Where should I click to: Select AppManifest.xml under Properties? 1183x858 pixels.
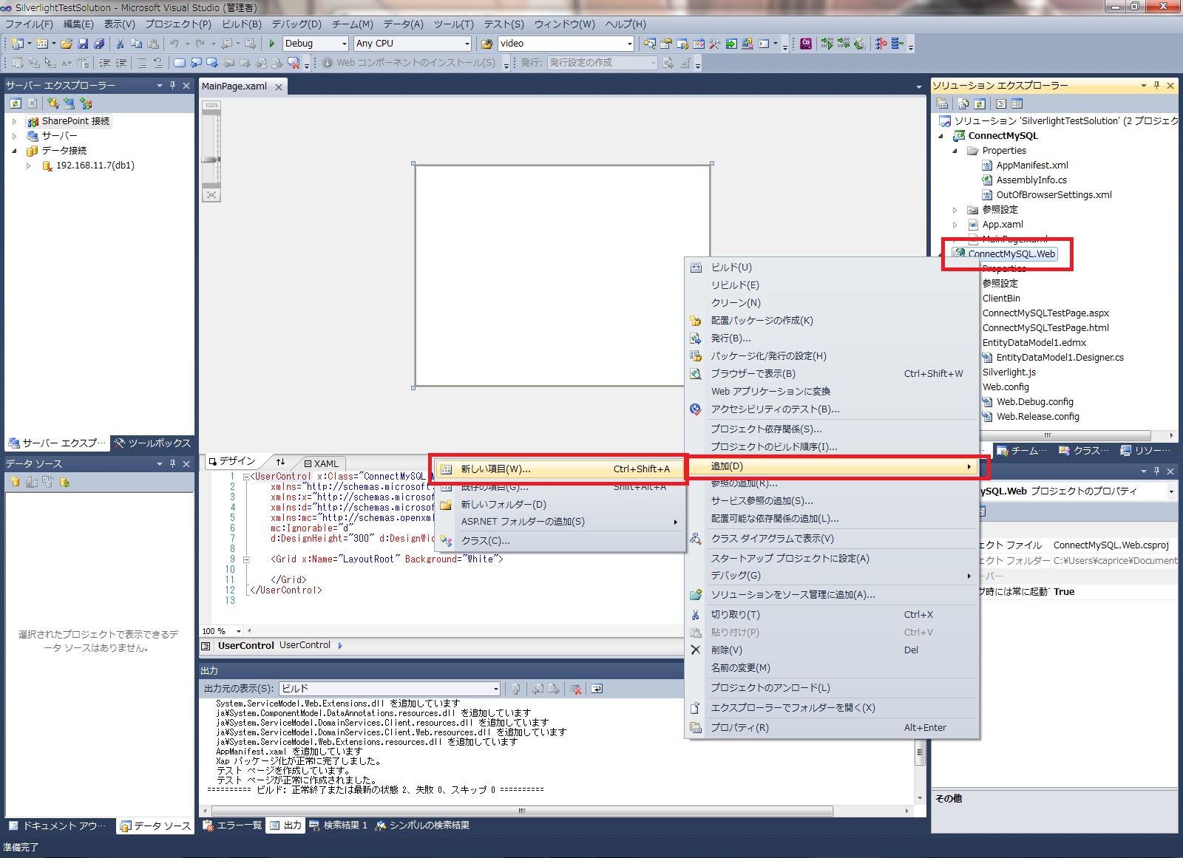click(x=1032, y=166)
